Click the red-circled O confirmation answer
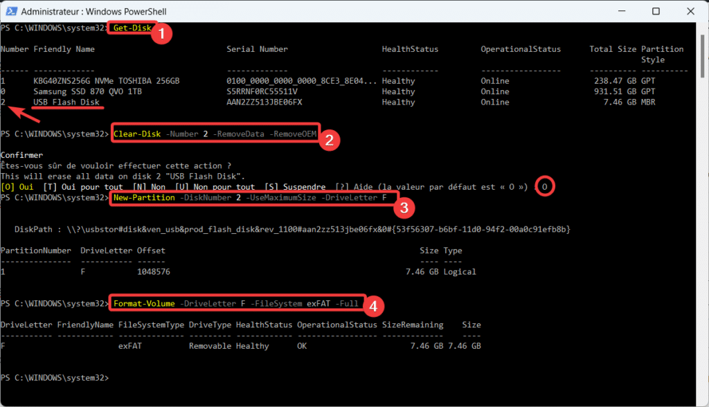The height and width of the screenshot is (407, 709). click(546, 187)
